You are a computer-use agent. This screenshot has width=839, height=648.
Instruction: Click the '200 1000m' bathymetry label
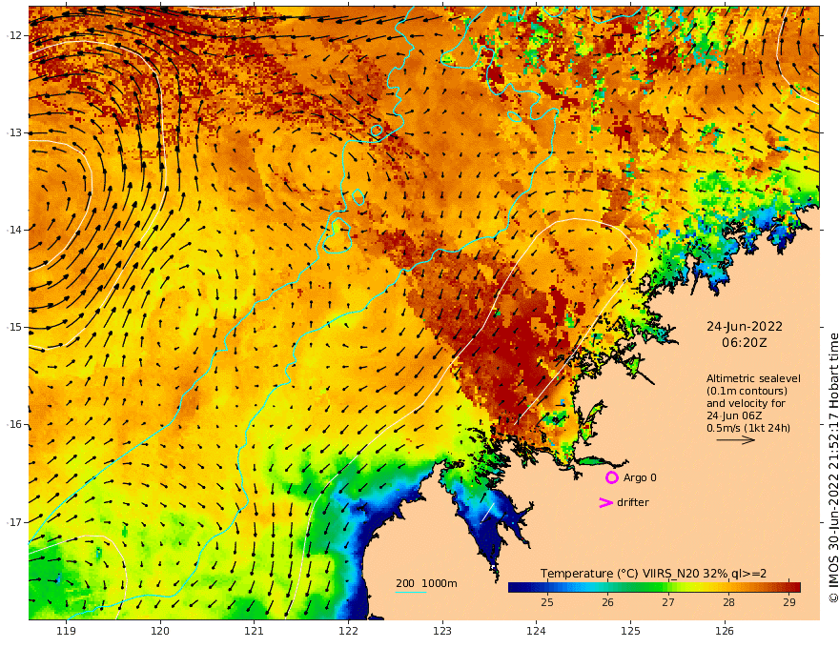coord(426,583)
